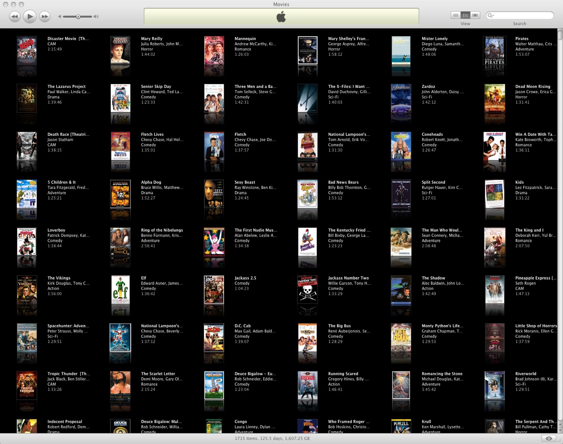Viewport: 563px width, 444px height.
Task: Select Pirates movie poster
Action: [x=494, y=50]
